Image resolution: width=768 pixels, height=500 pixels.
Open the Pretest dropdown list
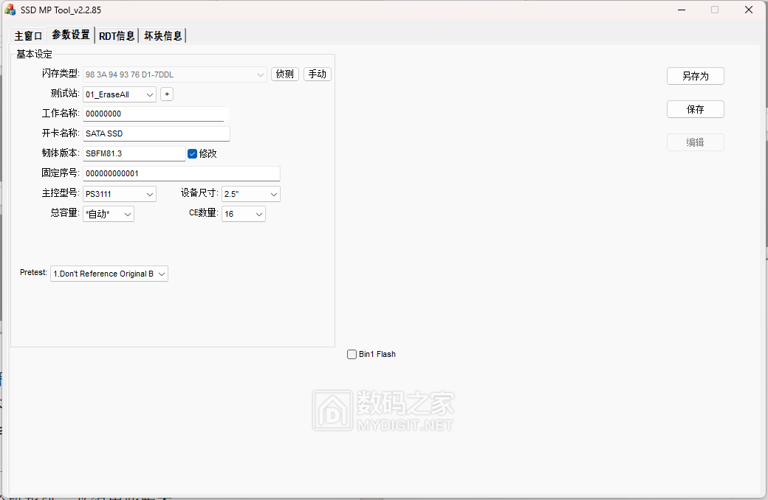(109, 274)
